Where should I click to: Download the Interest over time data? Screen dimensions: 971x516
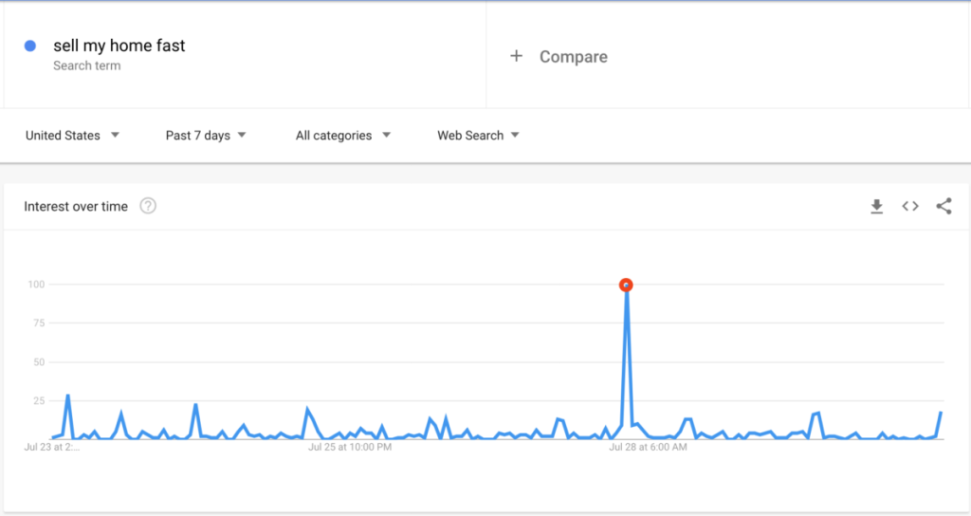(x=876, y=207)
